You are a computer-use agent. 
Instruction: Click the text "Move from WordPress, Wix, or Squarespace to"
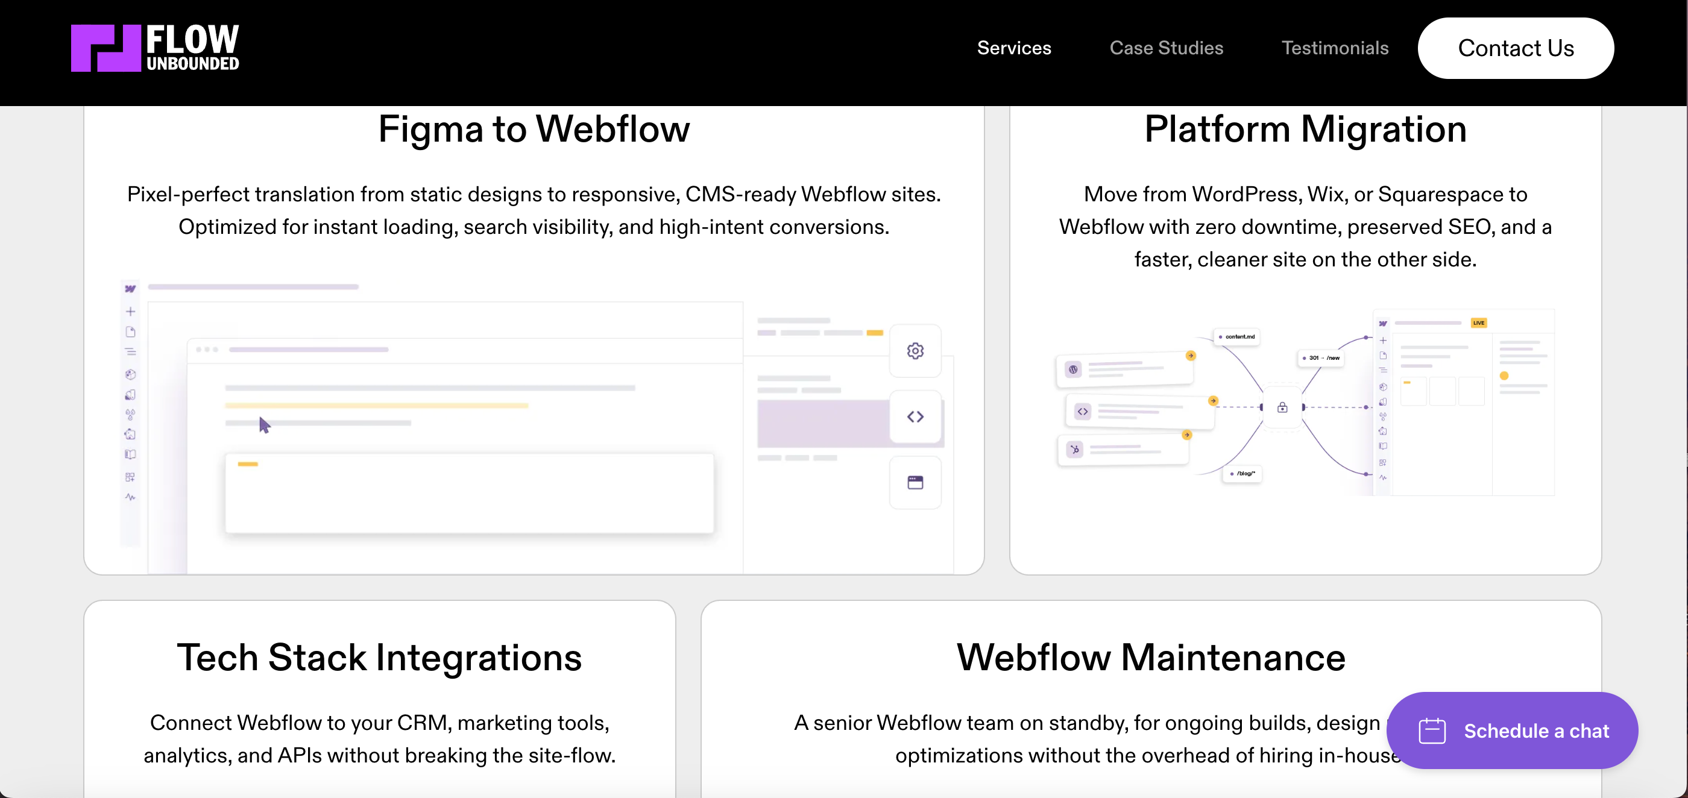(x=1305, y=195)
